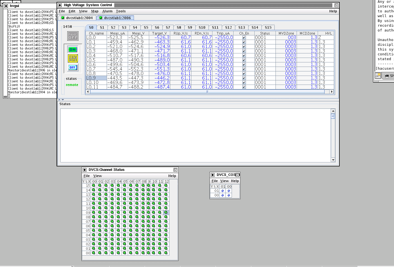Toggle Ch_En checkbox for channel L0.8
This screenshot has height=267, width=394.
[244, 74]
